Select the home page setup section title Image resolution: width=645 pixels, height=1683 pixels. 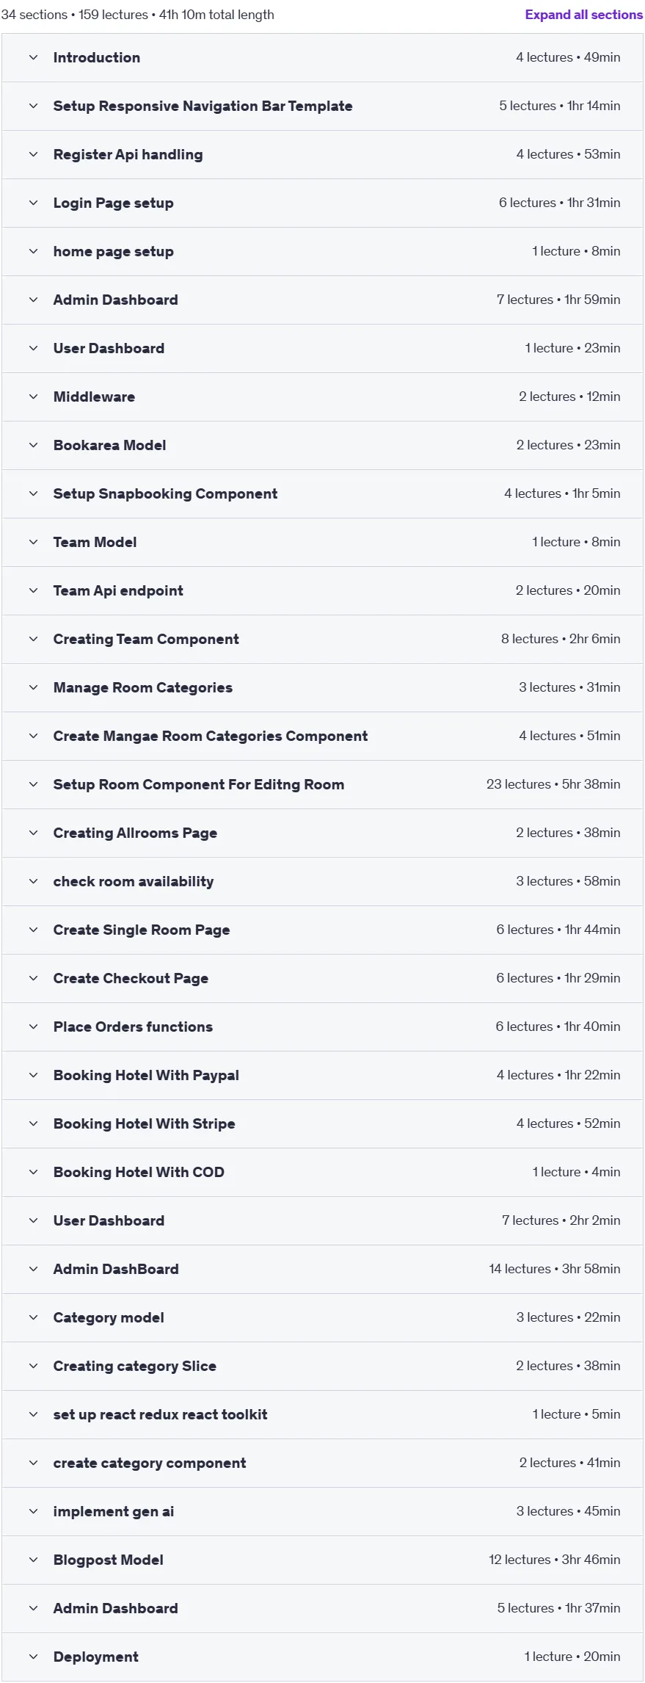(x=114, y=251)
